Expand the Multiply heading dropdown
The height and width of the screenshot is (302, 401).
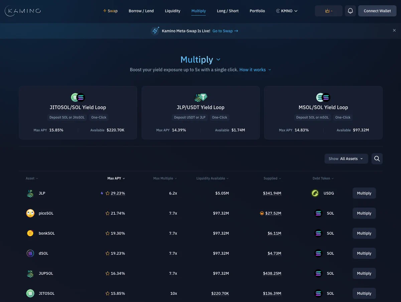point(200,60)
